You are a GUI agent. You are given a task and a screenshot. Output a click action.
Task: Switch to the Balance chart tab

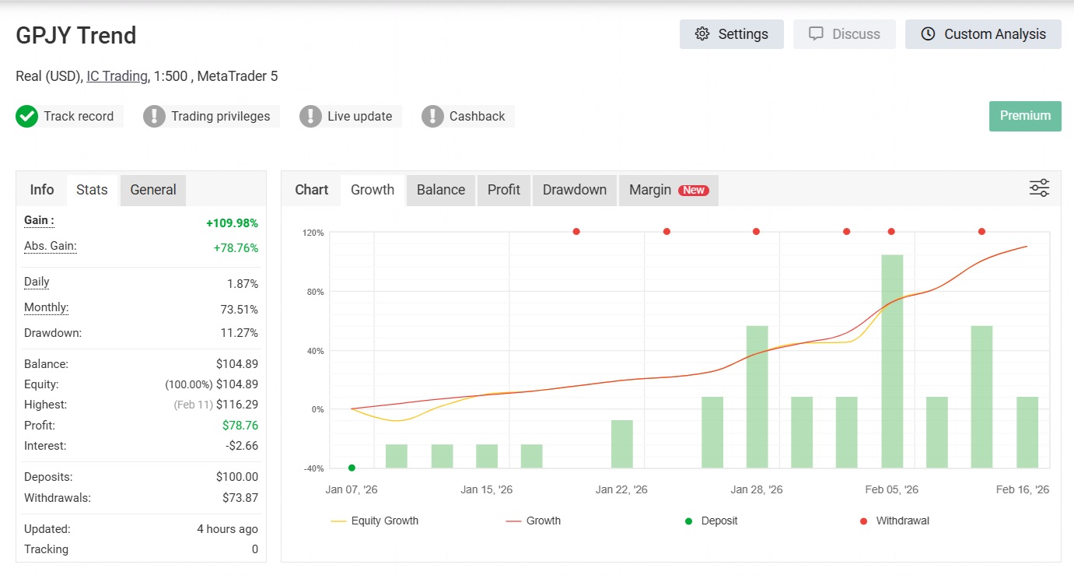click(x=441, y=190)
